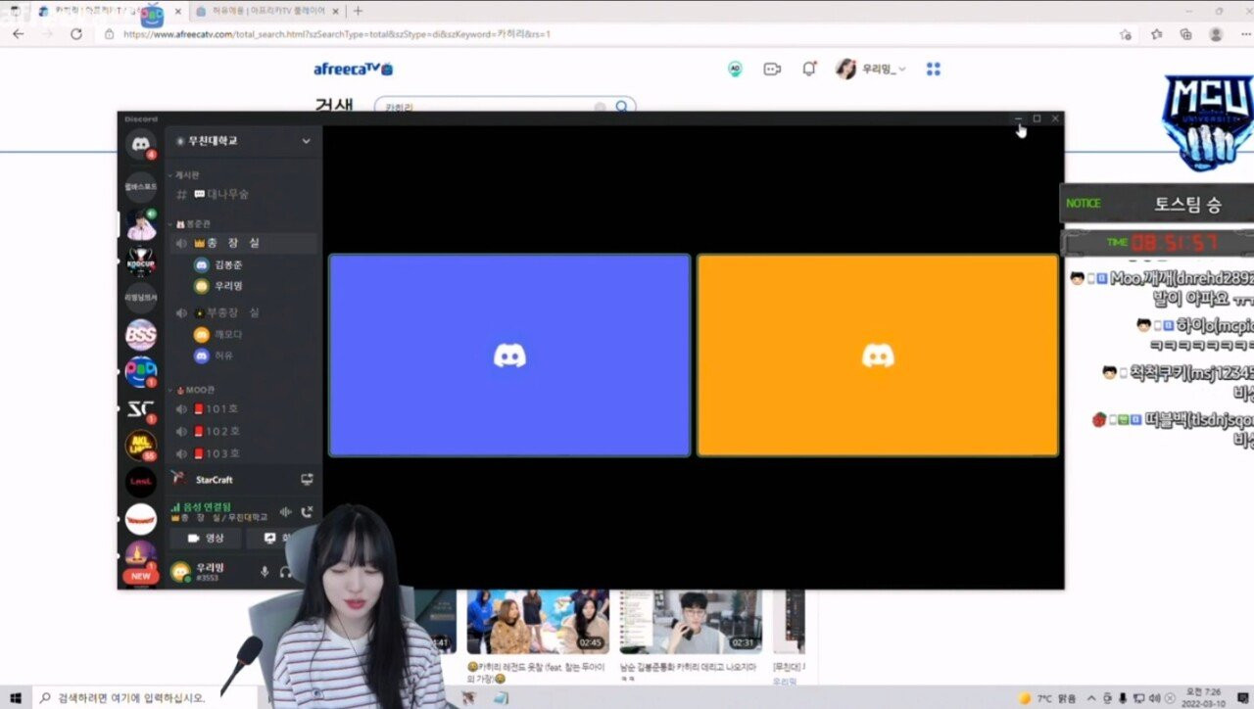Open the 클래스포드 server icon
The image size is (1254, 709).
pyautogui.click(x=141, y=186)
